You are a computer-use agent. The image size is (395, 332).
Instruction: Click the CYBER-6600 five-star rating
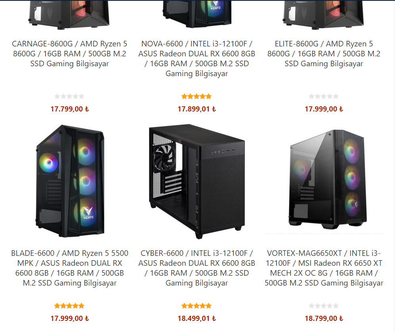pos(197,306)
